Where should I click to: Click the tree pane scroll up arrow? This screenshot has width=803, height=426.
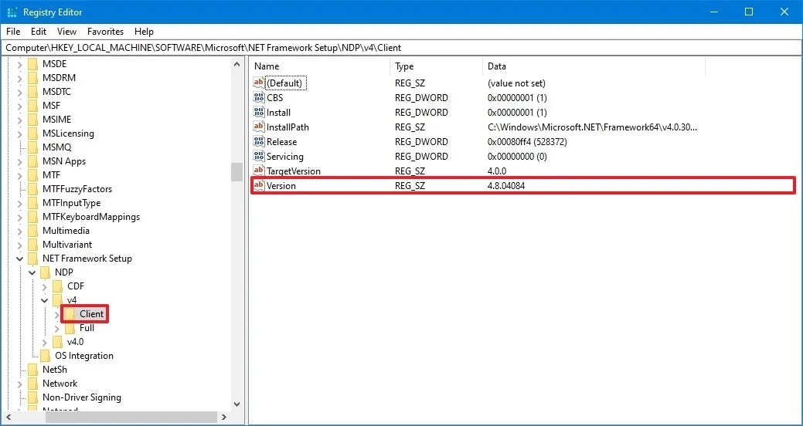[x=236, y=64]
